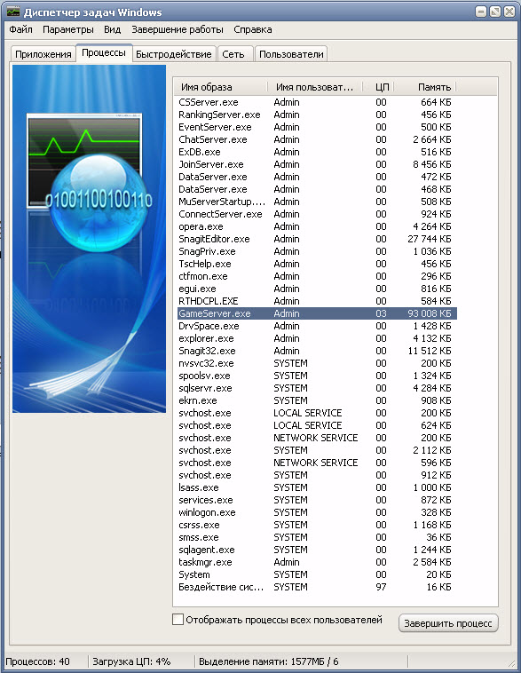Screen dimensions: 521x673
Task: Select the ekrn.exe process
Action: 317,401
